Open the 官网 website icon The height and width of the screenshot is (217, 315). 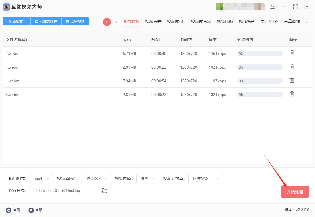coord(9,210)
